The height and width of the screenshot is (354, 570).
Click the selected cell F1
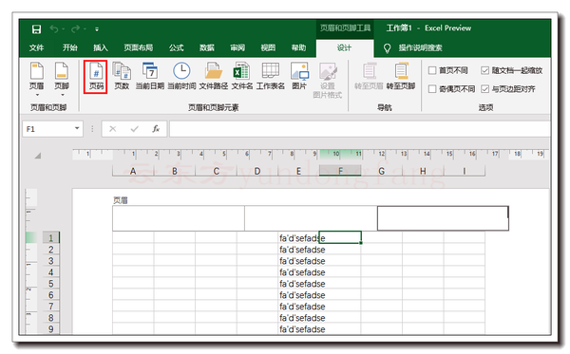(x=340, y=237)
